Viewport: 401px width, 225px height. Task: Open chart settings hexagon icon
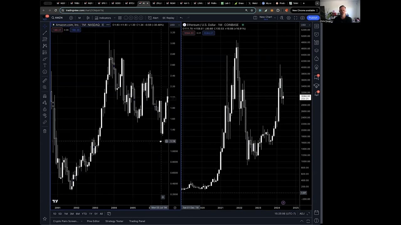(x=289, y=18)
